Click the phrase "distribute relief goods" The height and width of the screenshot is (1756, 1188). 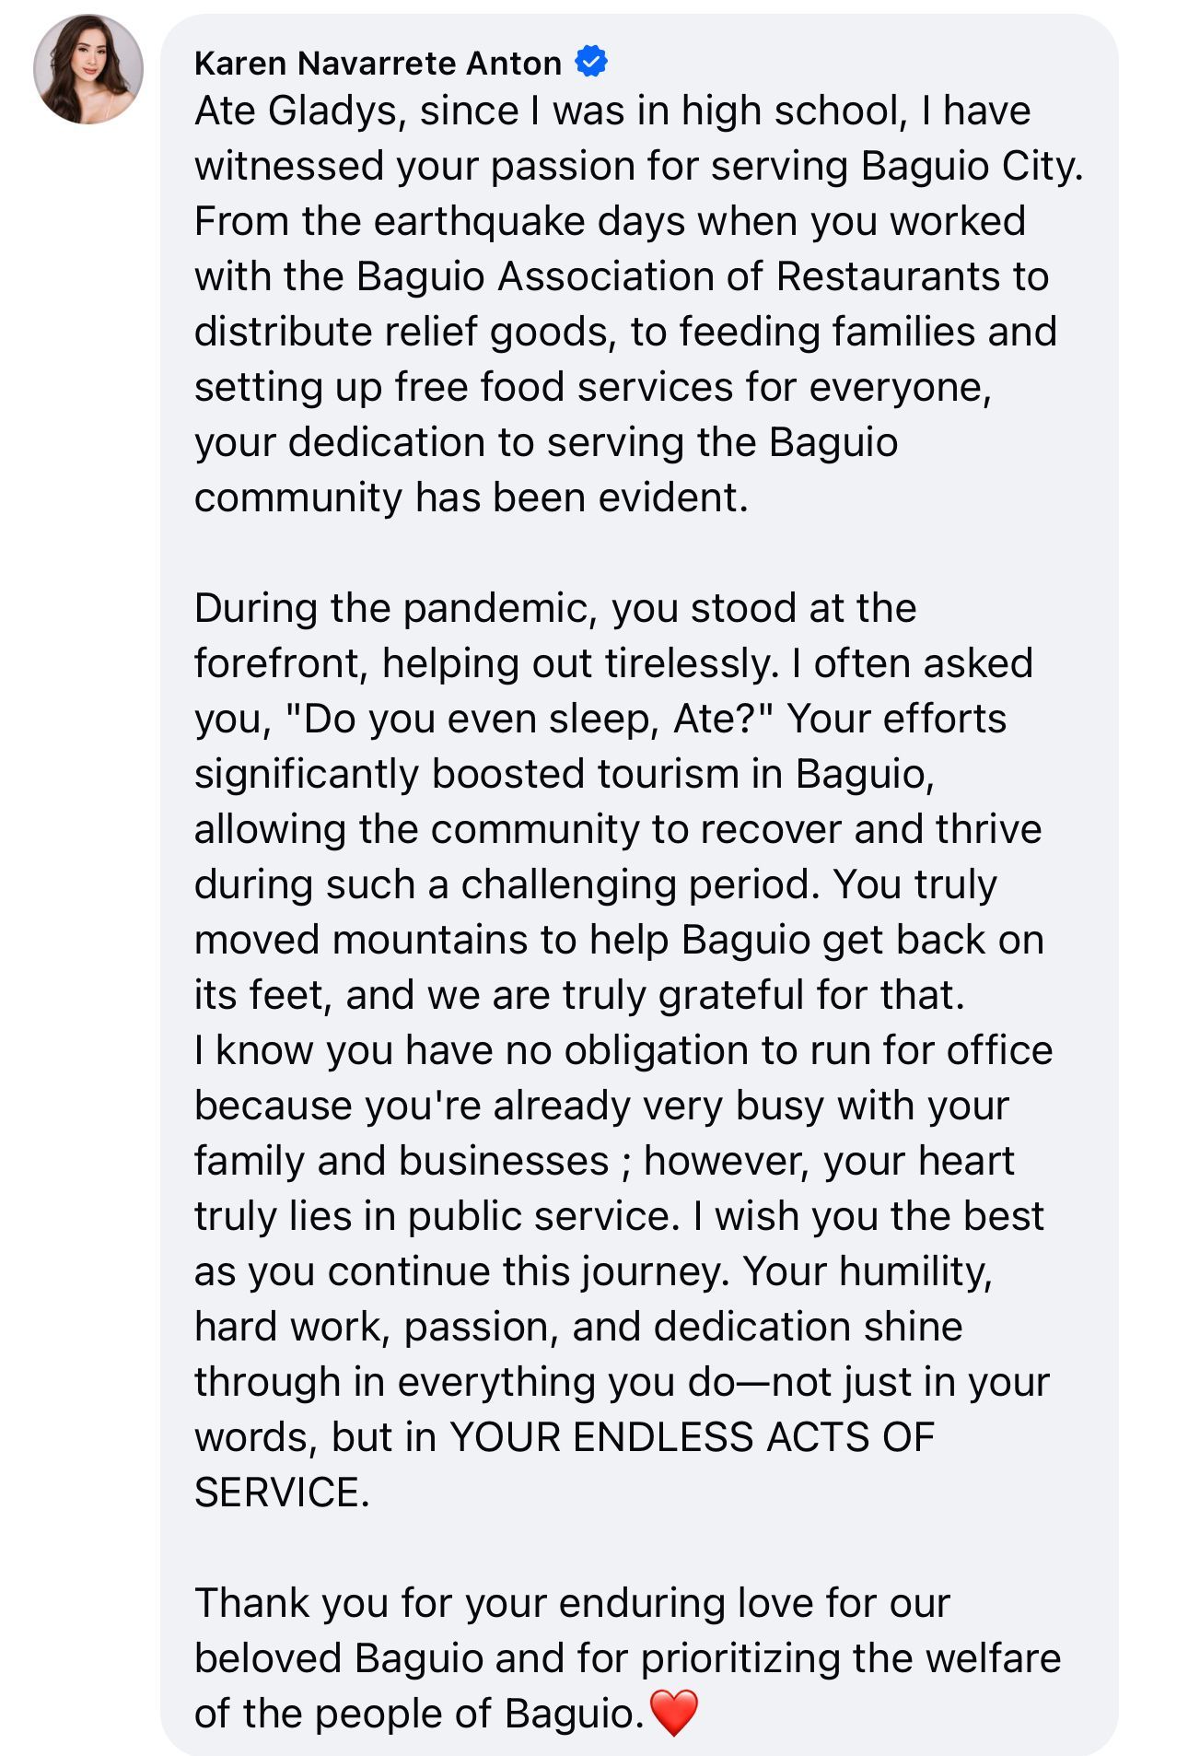coord(403,332)
